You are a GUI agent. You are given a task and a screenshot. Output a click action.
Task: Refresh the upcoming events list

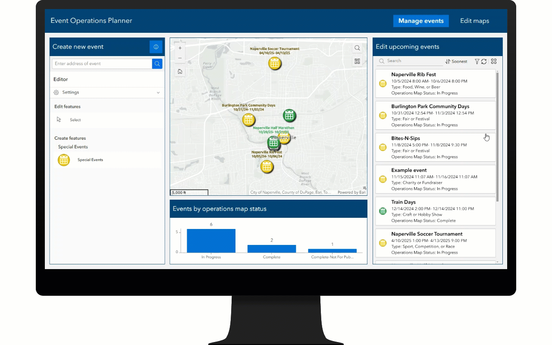484,62
